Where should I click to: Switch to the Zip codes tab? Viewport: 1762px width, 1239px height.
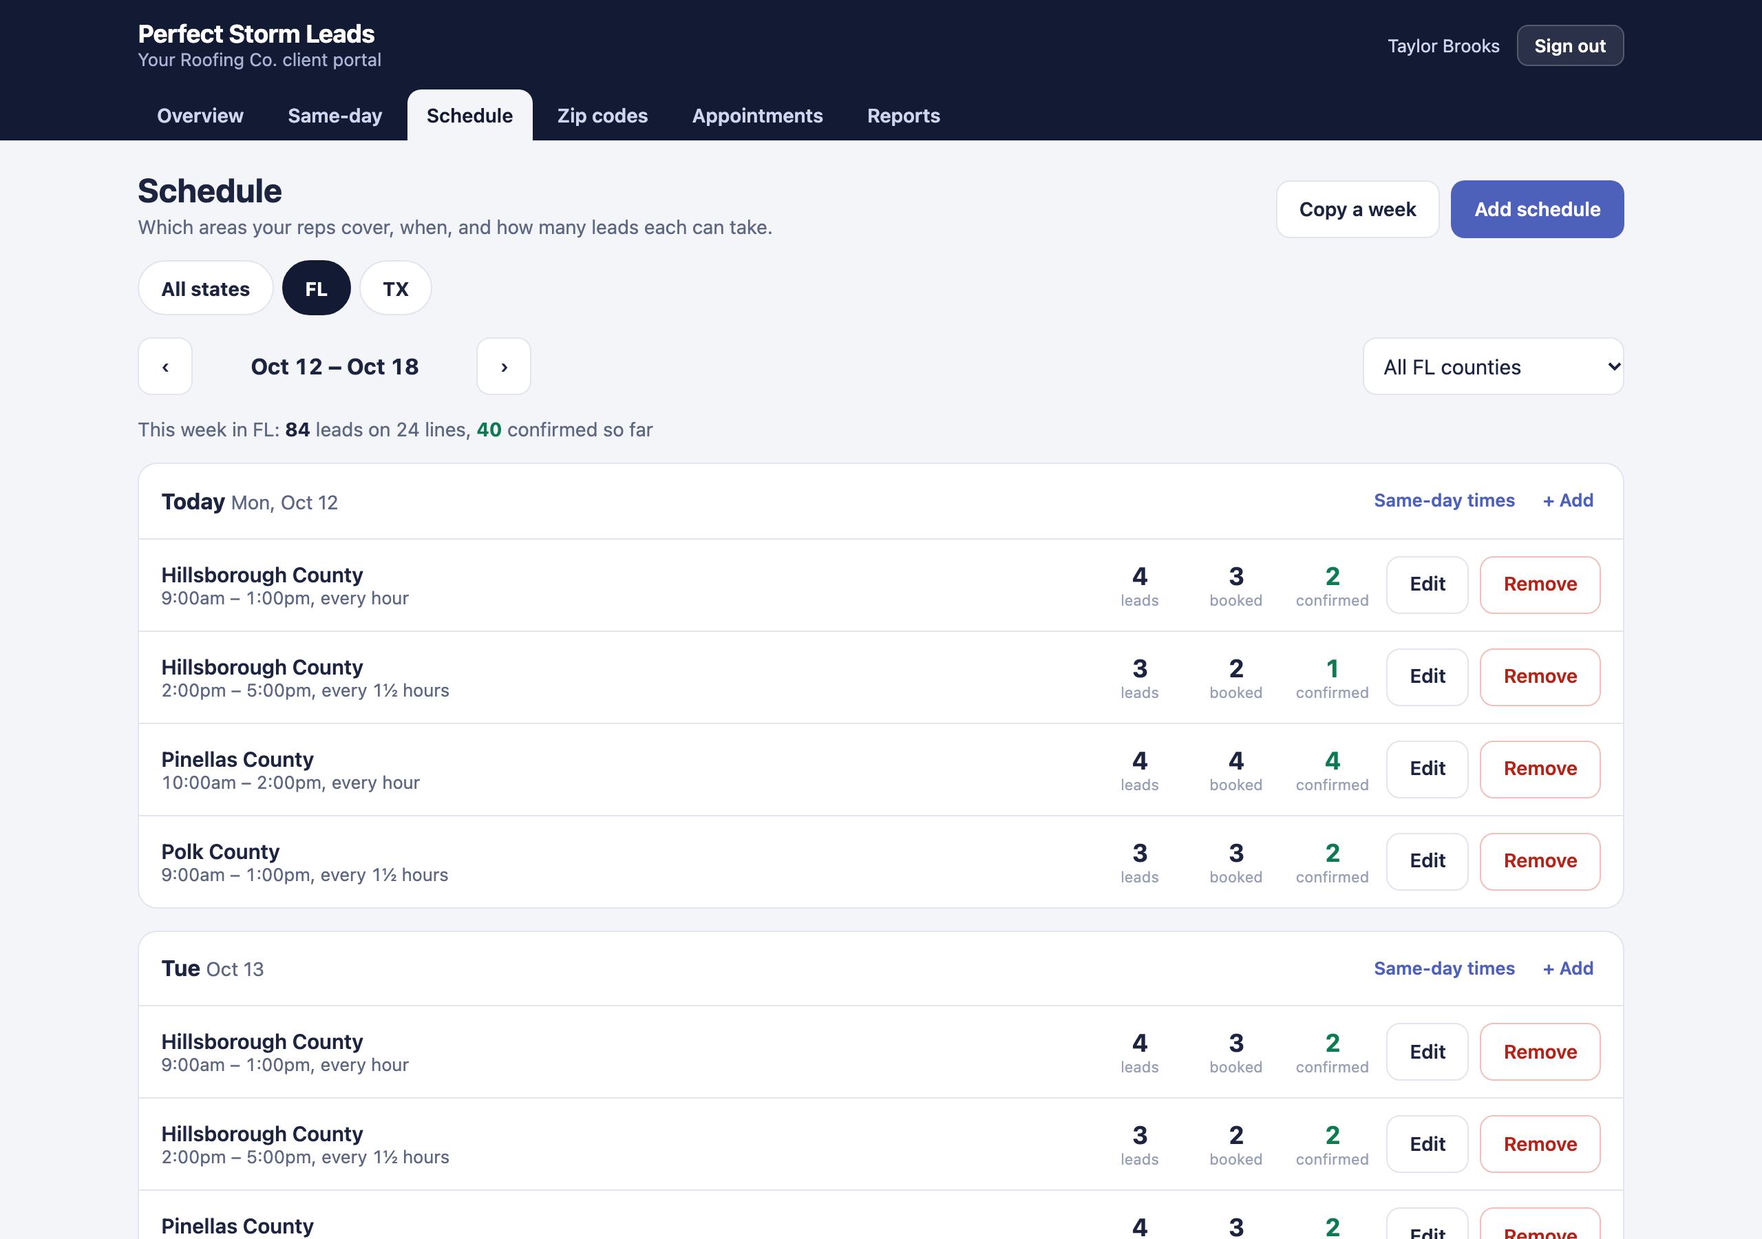[x=602, y=116]
